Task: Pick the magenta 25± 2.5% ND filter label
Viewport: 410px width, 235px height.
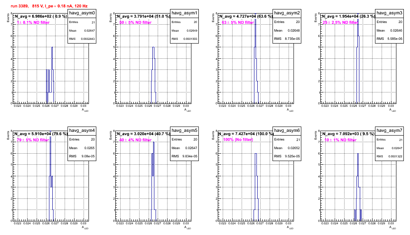Action: [x=340, y=23]
